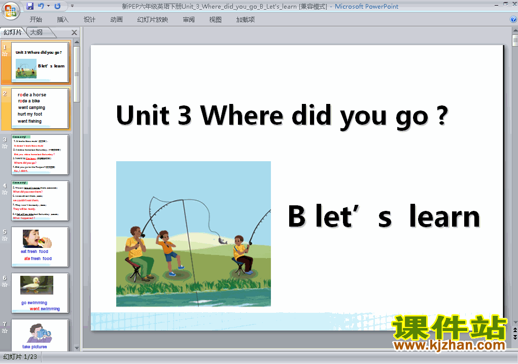Click animation star icon beside slide 5
Image resolution: width=518 pixels, height=364 pixels.
(5, 239)
